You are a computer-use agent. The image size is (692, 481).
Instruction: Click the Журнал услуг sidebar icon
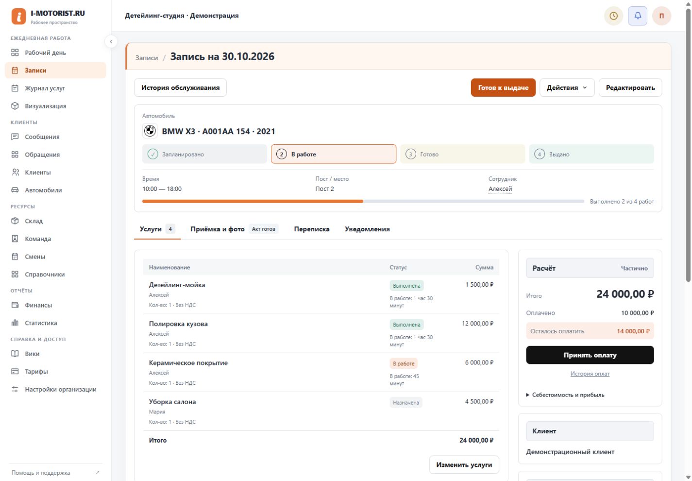[15, 88]
